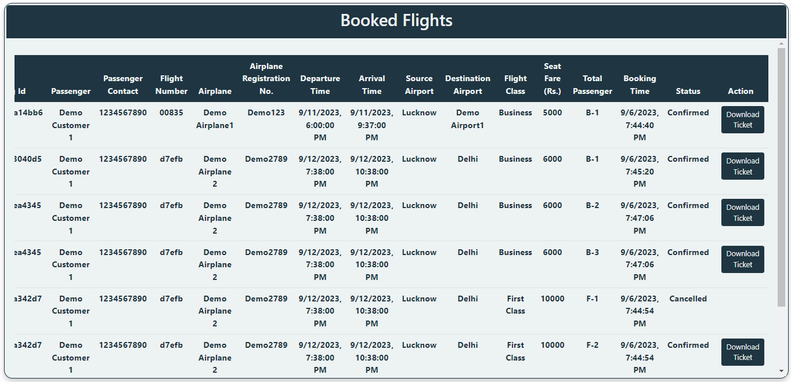791x382 pixels.
Task: Click the scrollbar down arrow
Action: coord(782,371)
